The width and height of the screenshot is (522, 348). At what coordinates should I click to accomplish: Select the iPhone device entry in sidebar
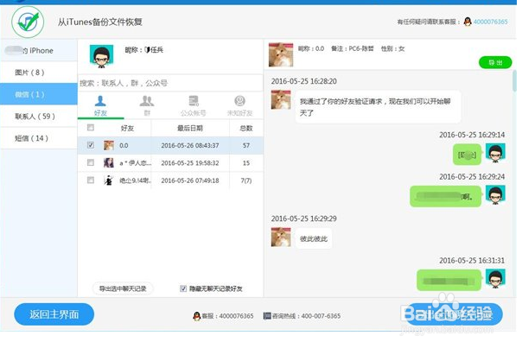click(x=39, y=51)
